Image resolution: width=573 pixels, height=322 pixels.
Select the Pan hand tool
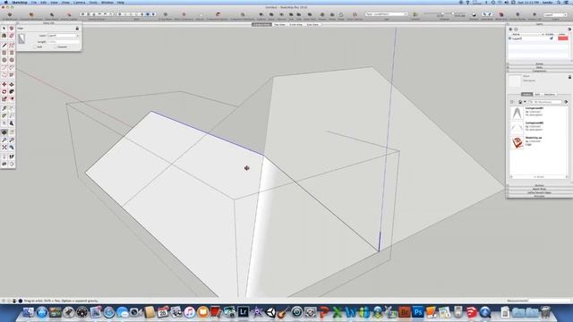point(12,132)
